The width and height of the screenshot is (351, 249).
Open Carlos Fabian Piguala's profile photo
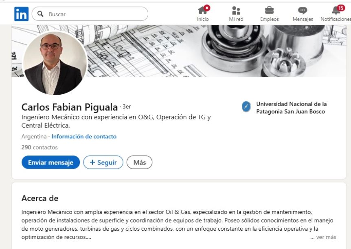(x=55, y=63)
